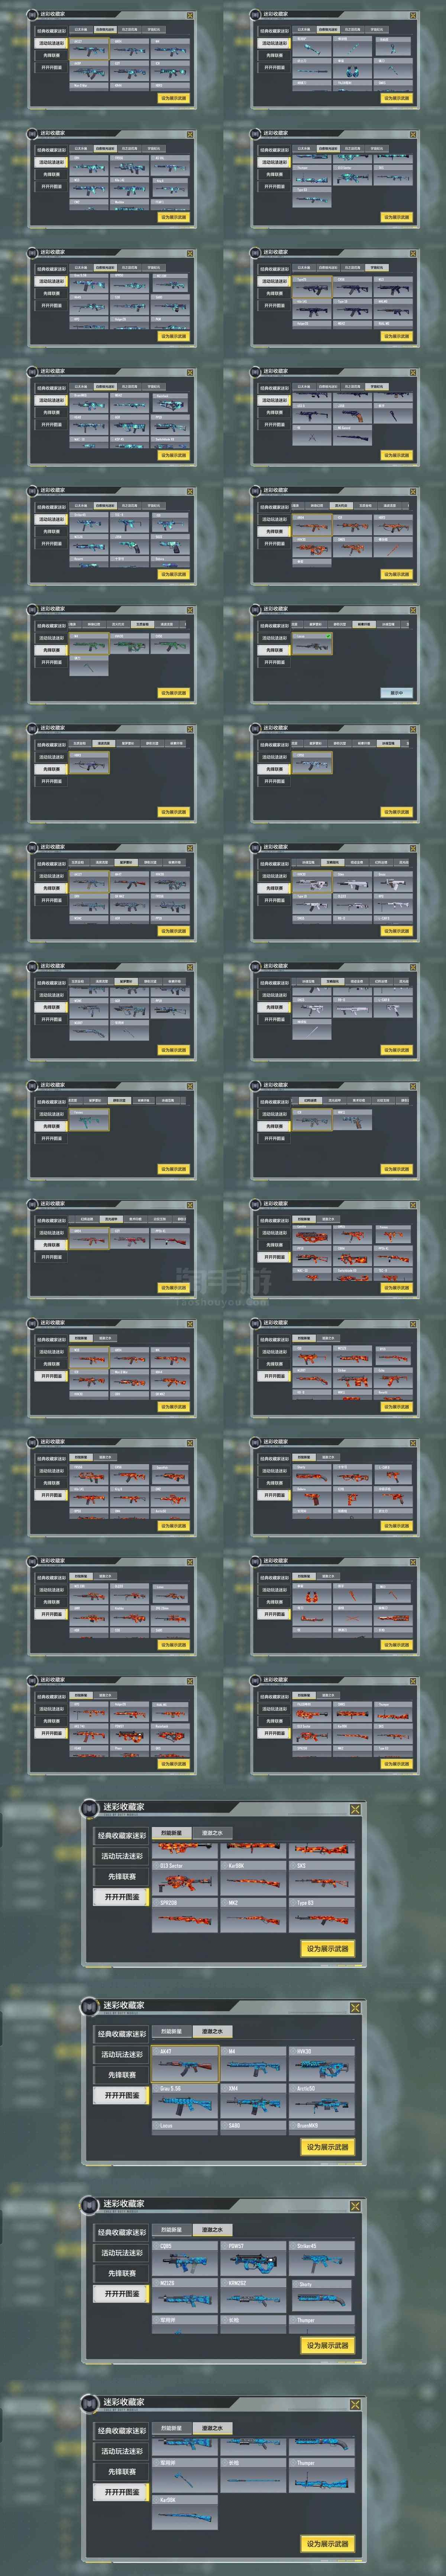This screenshot has height=2576, width=446.
Task: Click 设为展示武器 in the AK47 panel
Action: (x=328, y=2147)
